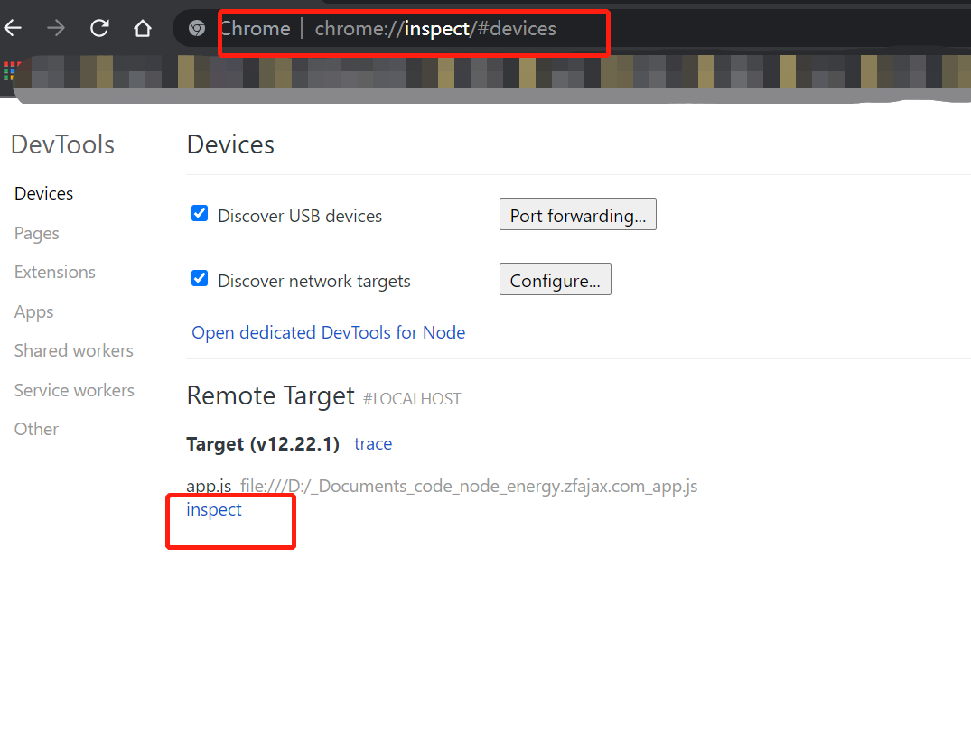Focus the address bar URL field
This screenshot has width=971, height=734.
point(434,29)
